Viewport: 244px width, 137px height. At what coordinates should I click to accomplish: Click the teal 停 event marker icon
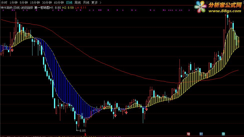(223, 134)
